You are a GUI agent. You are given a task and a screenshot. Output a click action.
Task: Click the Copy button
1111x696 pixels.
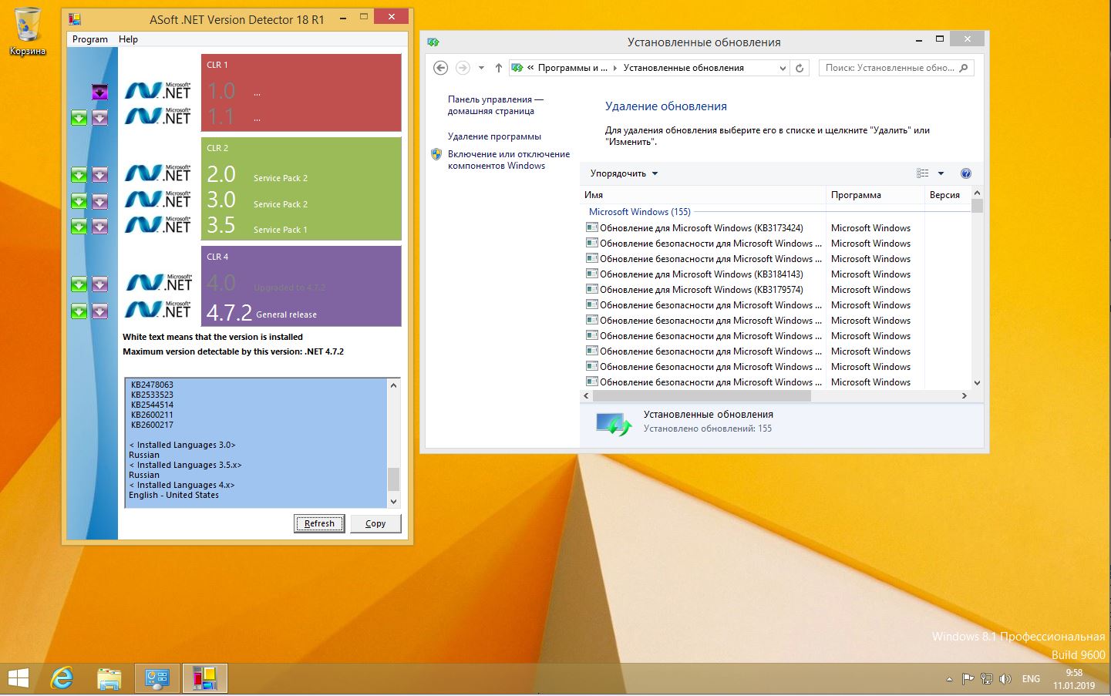click(375, 523)
